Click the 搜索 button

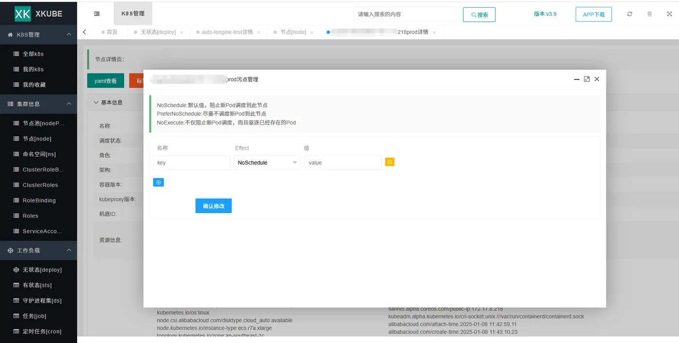[479, 15]
